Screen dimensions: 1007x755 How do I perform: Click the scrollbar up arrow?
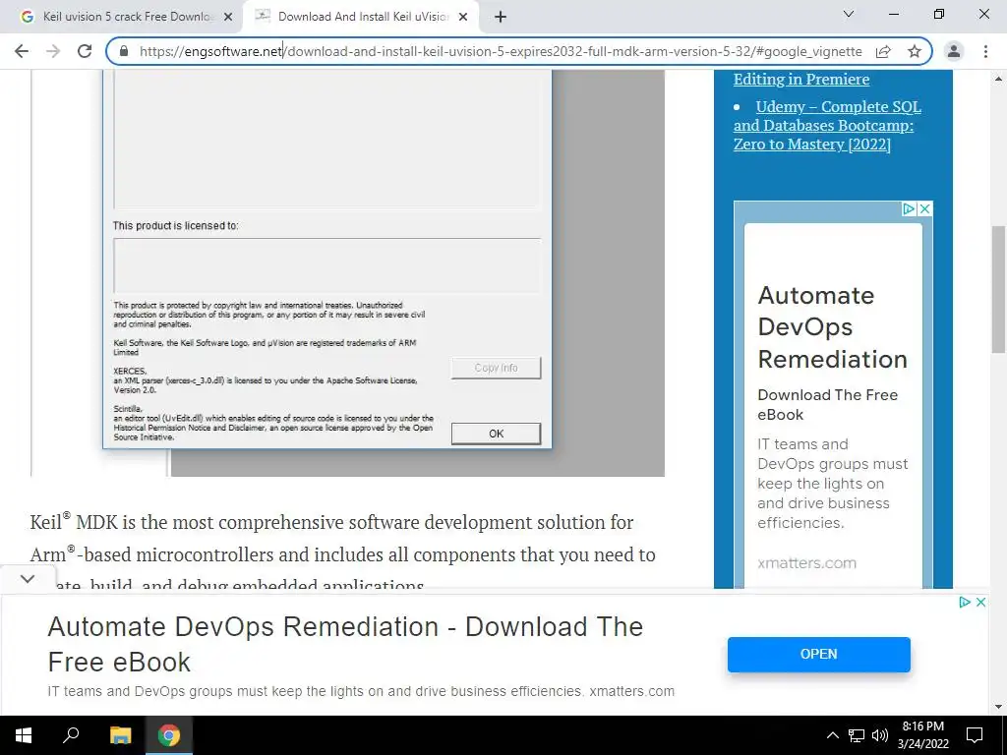(998, 79)
